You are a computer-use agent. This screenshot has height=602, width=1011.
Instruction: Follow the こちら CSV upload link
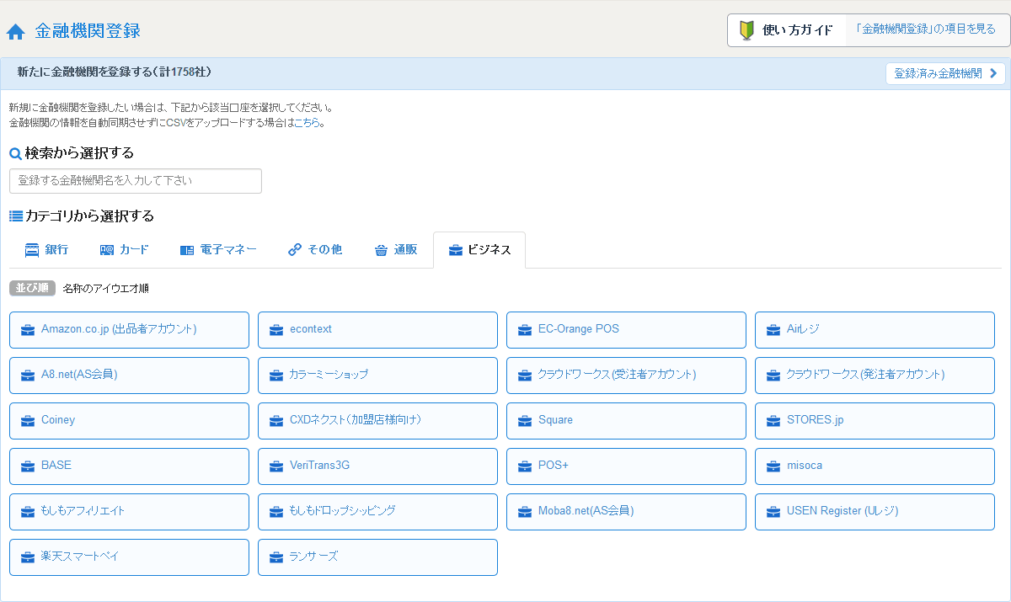pyautogui.click(x=307, y=123)
